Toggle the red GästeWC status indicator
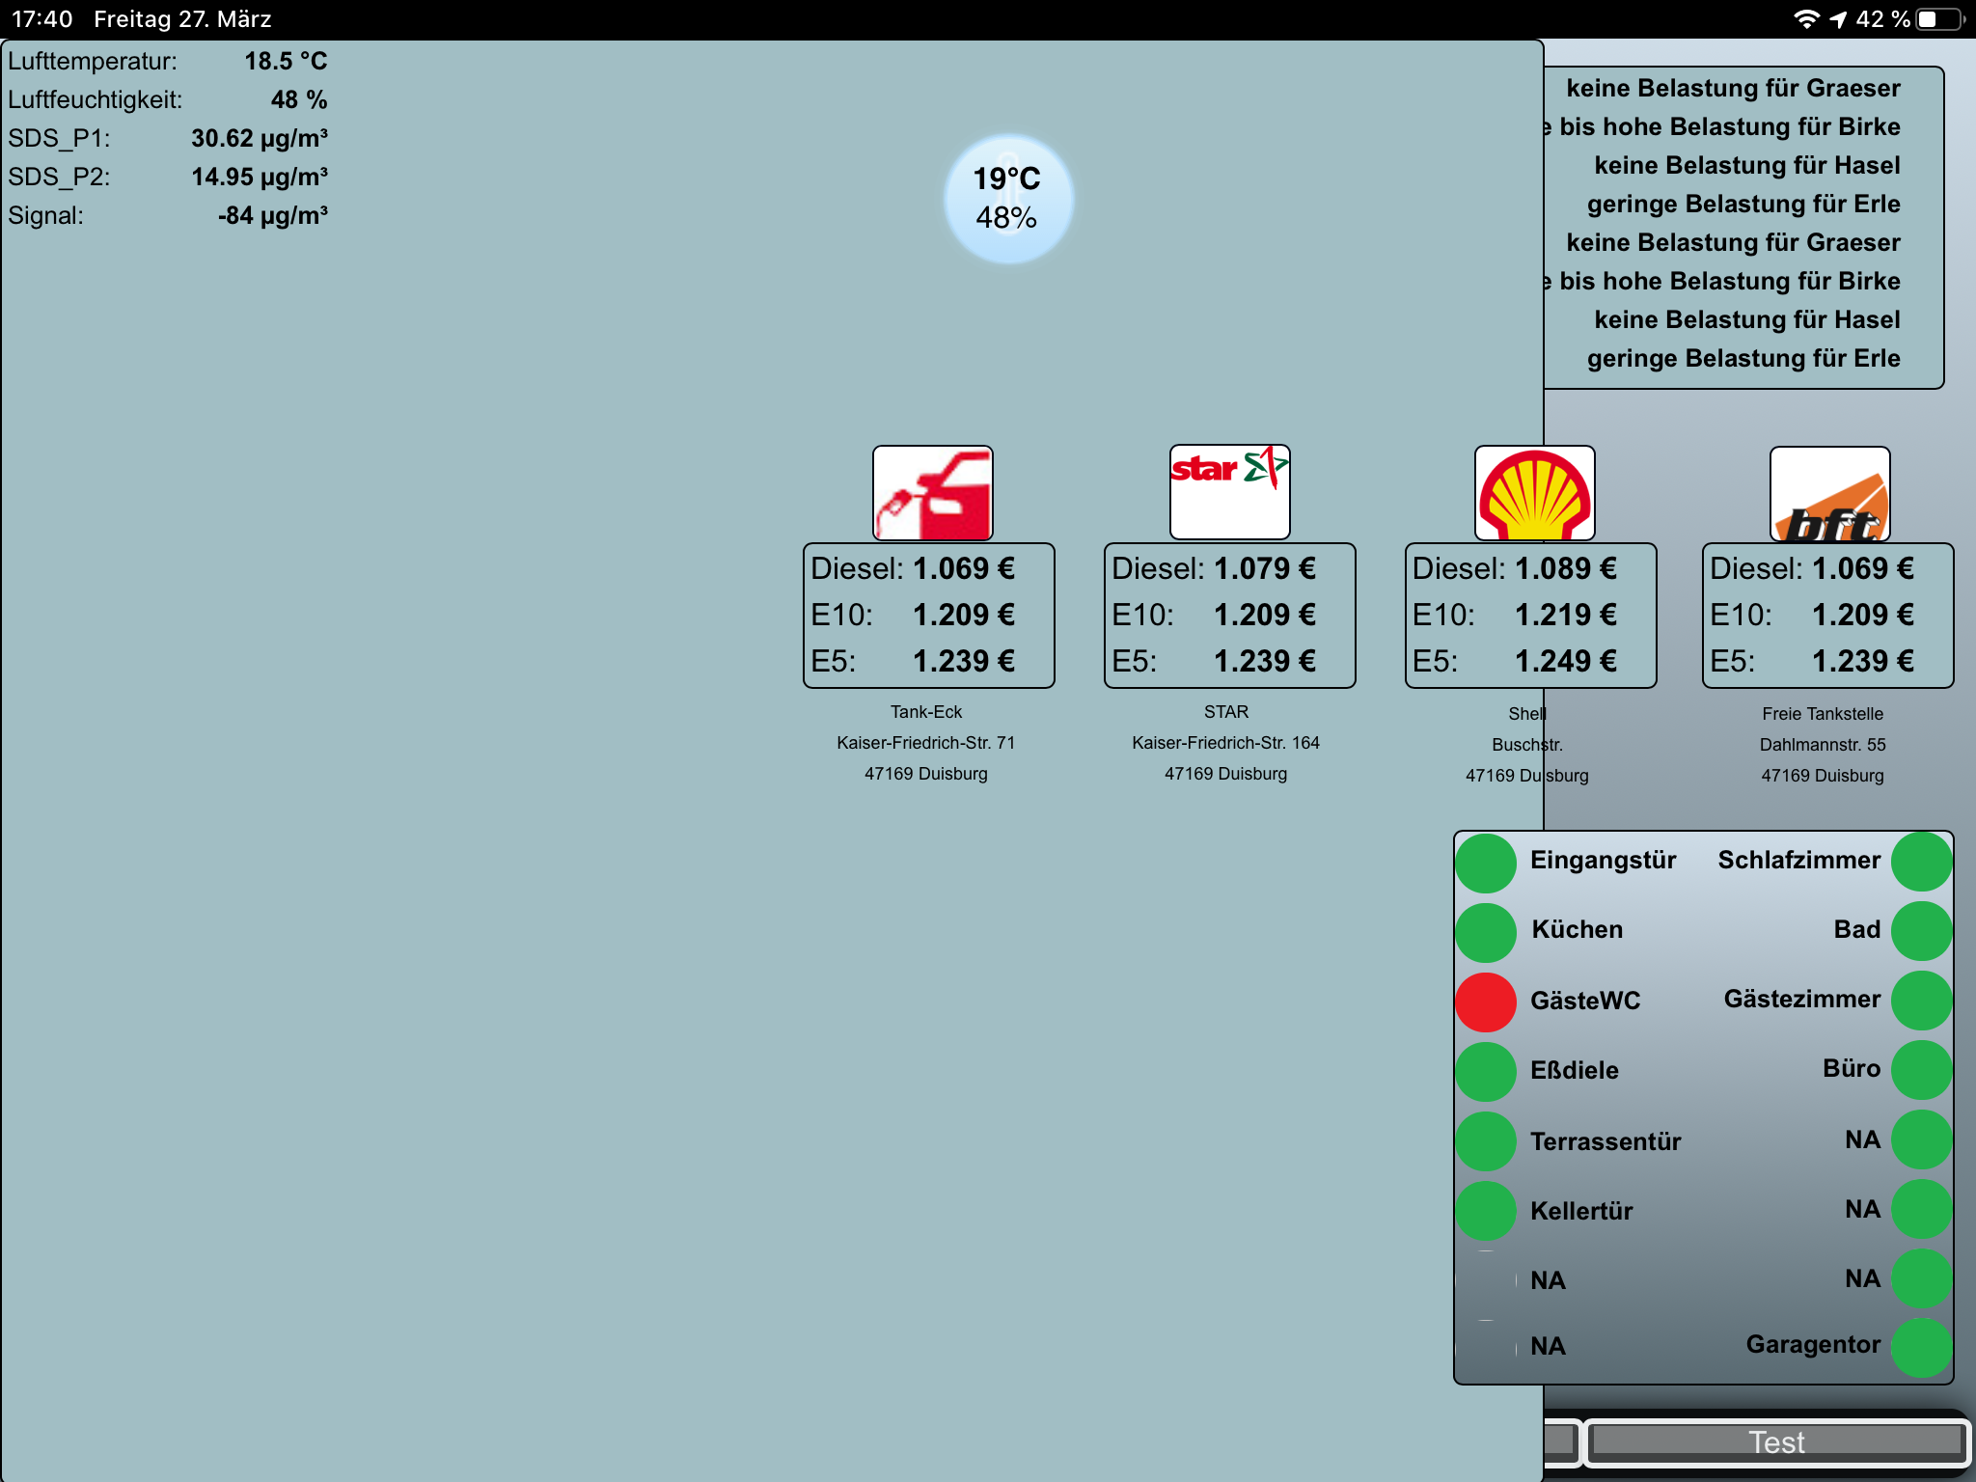Image resolution: width=1976 pixels, height=1482 pixels. pyautogui.click(x=1485, y=1002)
